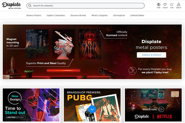The width and height of the screenshot is (185, 123).
Task: Expand Explore Collections menu
Action: pyautogui.click(x=56, y=15)
